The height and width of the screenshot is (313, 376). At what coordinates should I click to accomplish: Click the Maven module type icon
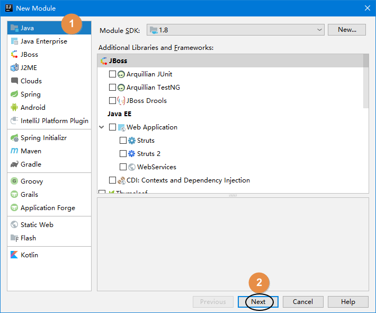coord(15,151)
